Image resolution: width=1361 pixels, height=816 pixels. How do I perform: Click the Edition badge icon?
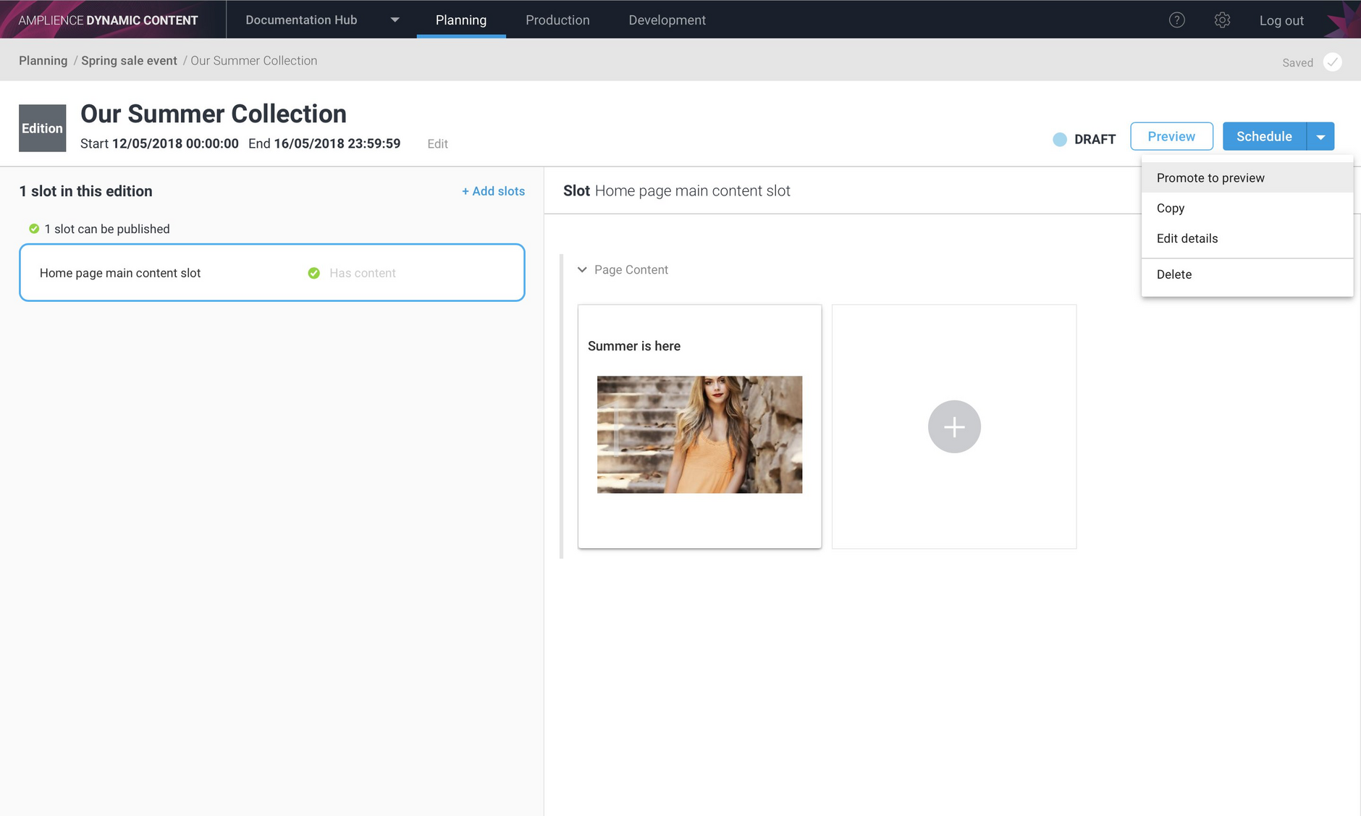42,128
